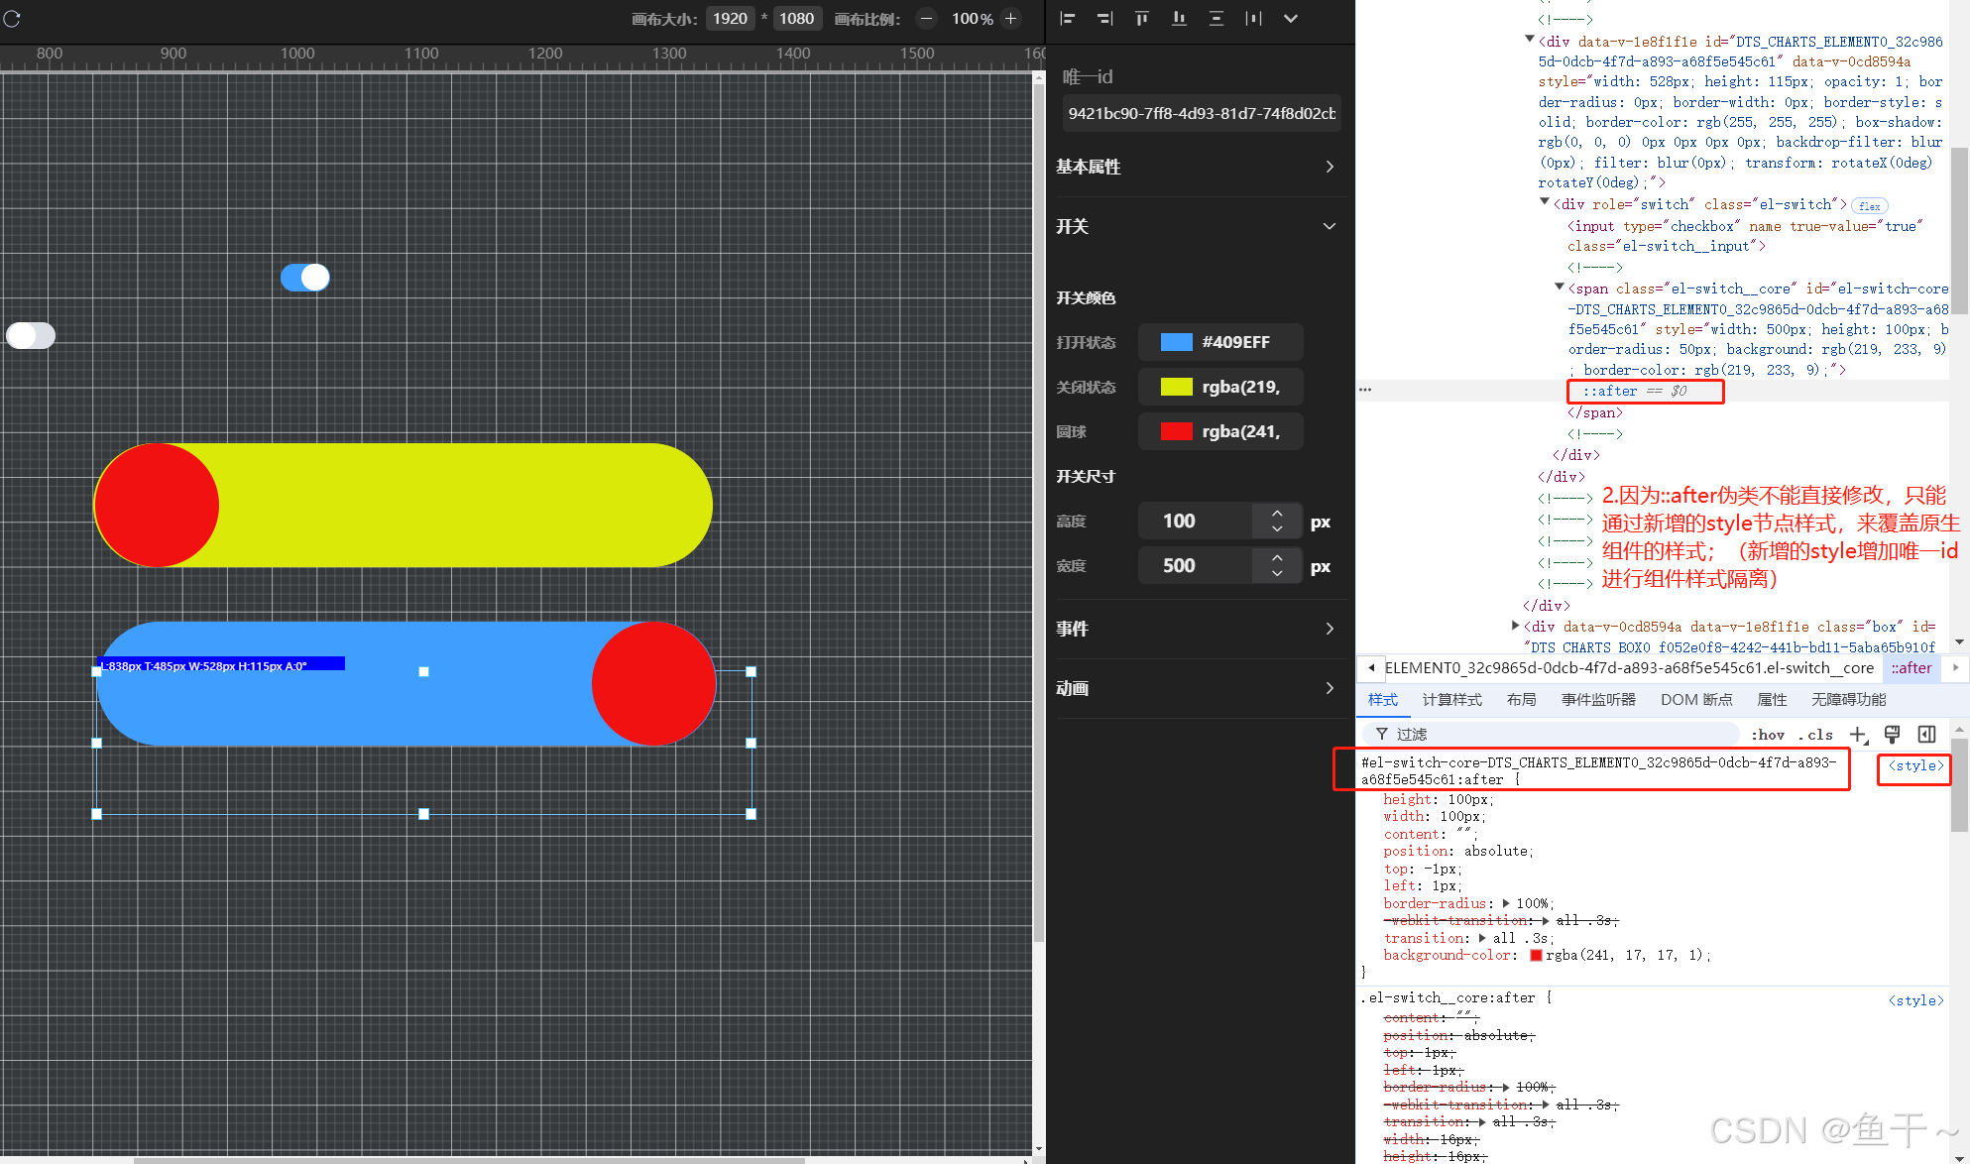Zoom out canvas with minus button
This screenshot has height=1164, width=1970.
tap(926, 19)
